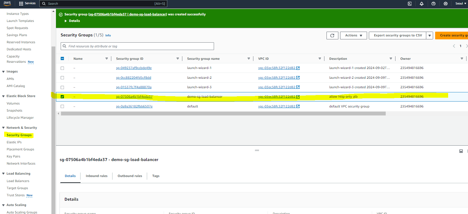
Task: Switch to the Tags tab
Action: [156, 176]
